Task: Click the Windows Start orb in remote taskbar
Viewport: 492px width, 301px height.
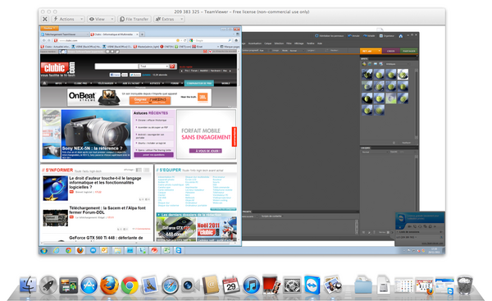Action: pos(44,250)
